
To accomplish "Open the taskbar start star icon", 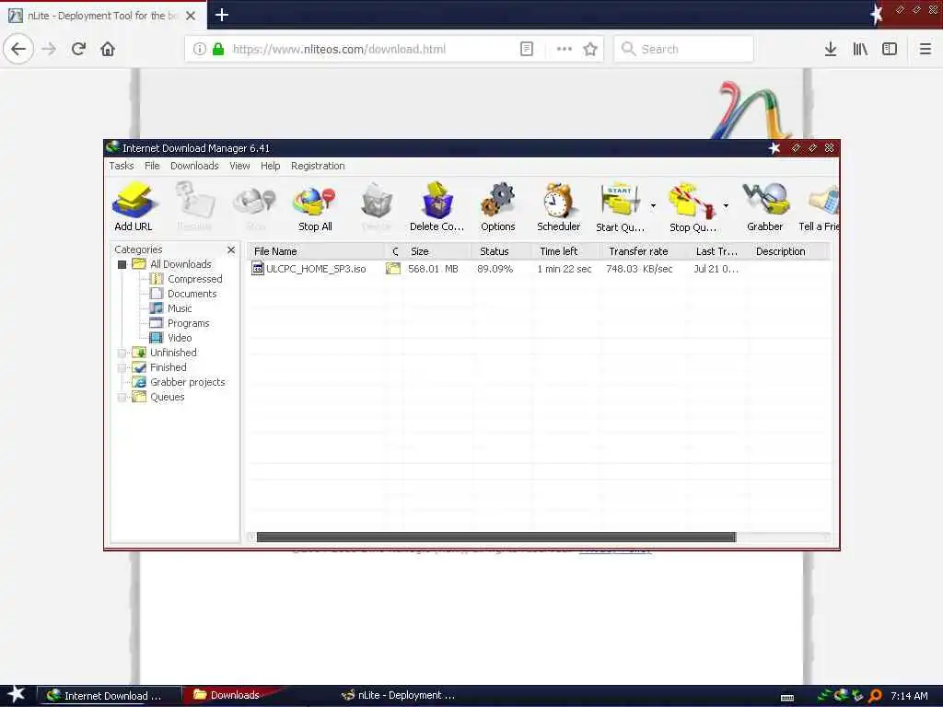I will click(17, 694).
